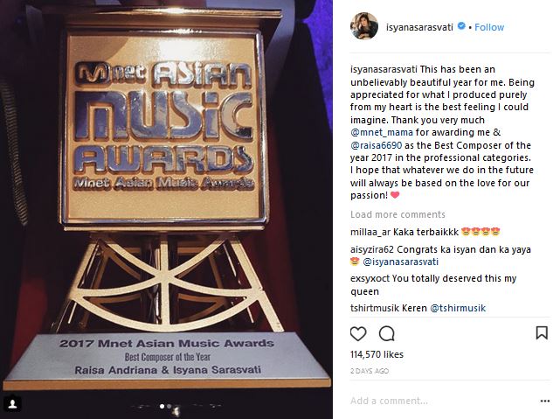The height and width of the screenshot is (419, 553).
Task: Open @tshirmusik mention in comment
Action: [x=458, y=308]
